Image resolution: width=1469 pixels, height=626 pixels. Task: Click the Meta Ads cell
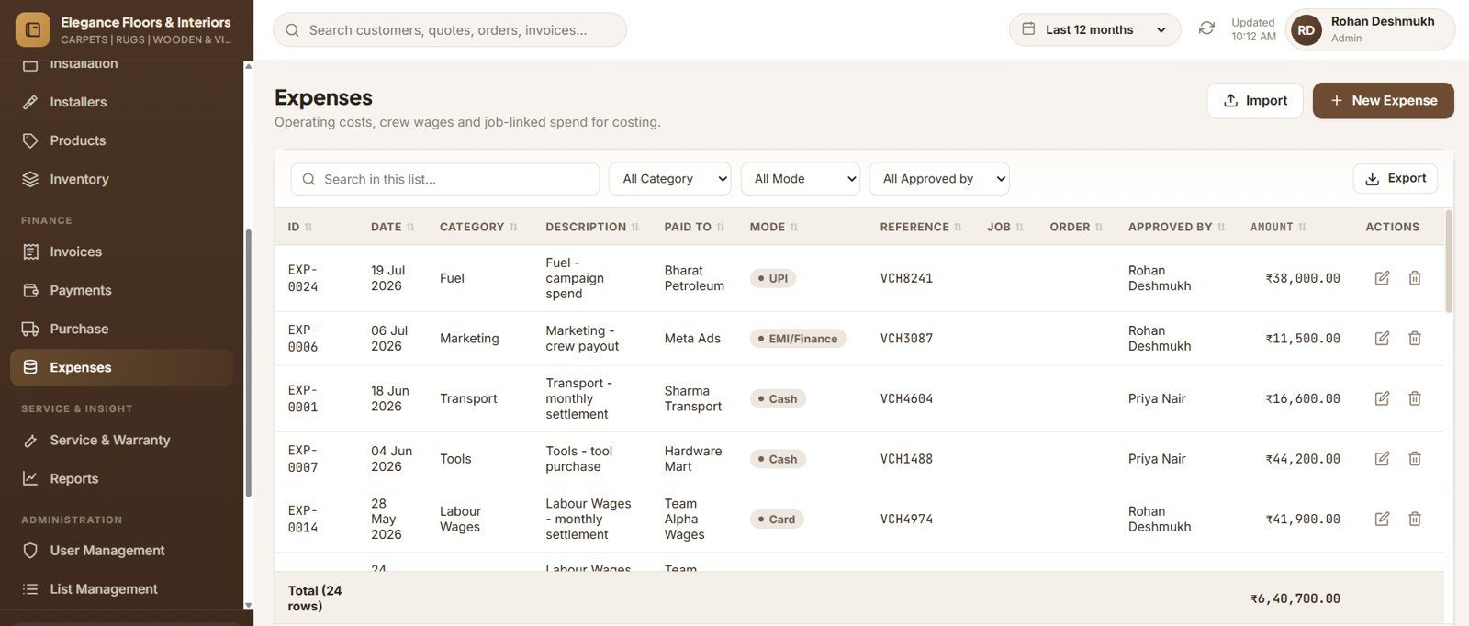692,338
